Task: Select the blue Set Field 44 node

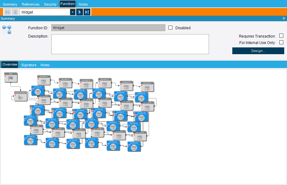Action: (x=120, y=96)
